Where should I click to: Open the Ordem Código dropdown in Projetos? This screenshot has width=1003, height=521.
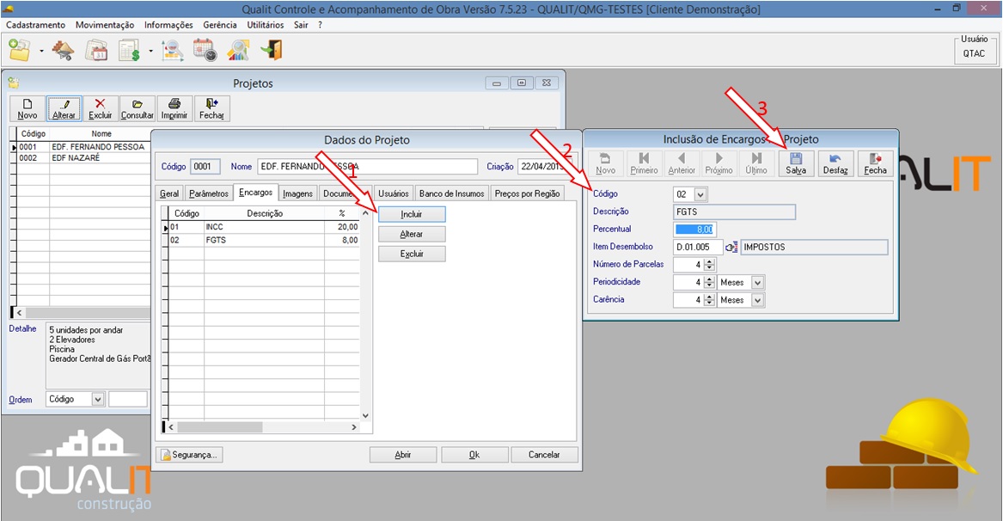point(98,400)
